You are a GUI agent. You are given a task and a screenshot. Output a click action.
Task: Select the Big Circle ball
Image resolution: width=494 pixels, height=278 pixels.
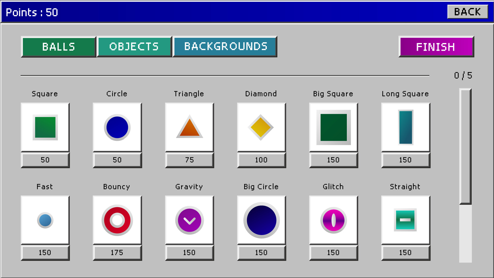click(261, 220)
